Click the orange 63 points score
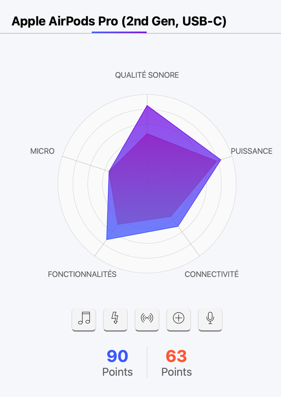 (x=176, y=356)
